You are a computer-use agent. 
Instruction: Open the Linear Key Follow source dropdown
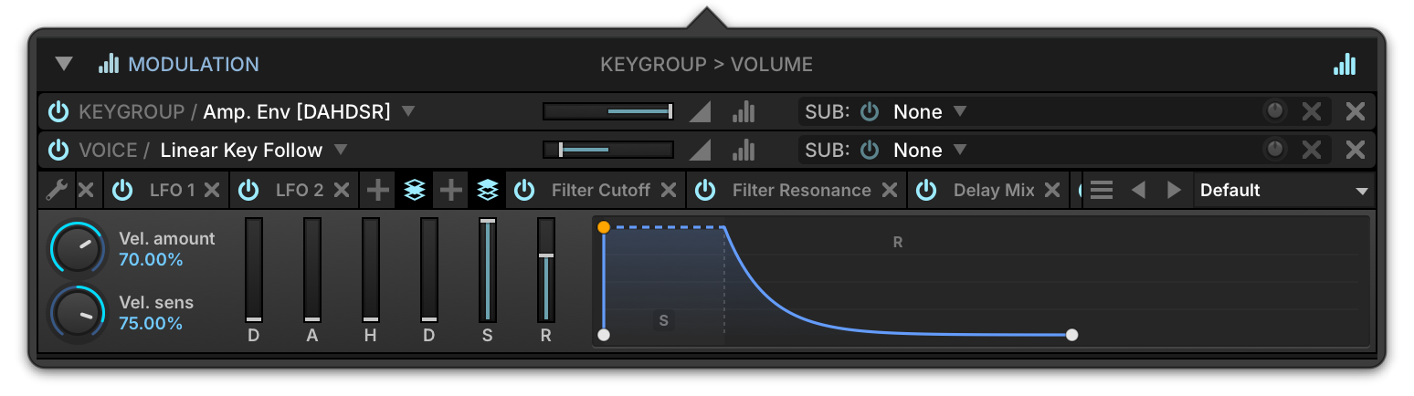341,150
